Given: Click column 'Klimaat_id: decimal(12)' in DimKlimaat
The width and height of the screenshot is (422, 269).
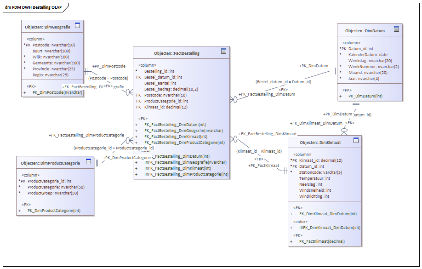Looking at the screenshot, I should pos(321,160).
